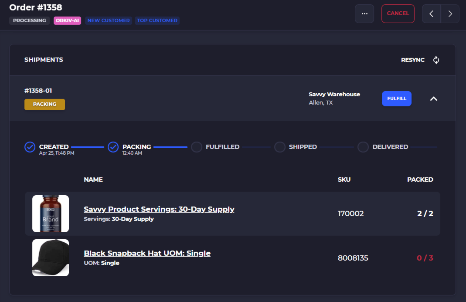Click the Fulfilled step circle
466x302 pixels.
(197, 147)
